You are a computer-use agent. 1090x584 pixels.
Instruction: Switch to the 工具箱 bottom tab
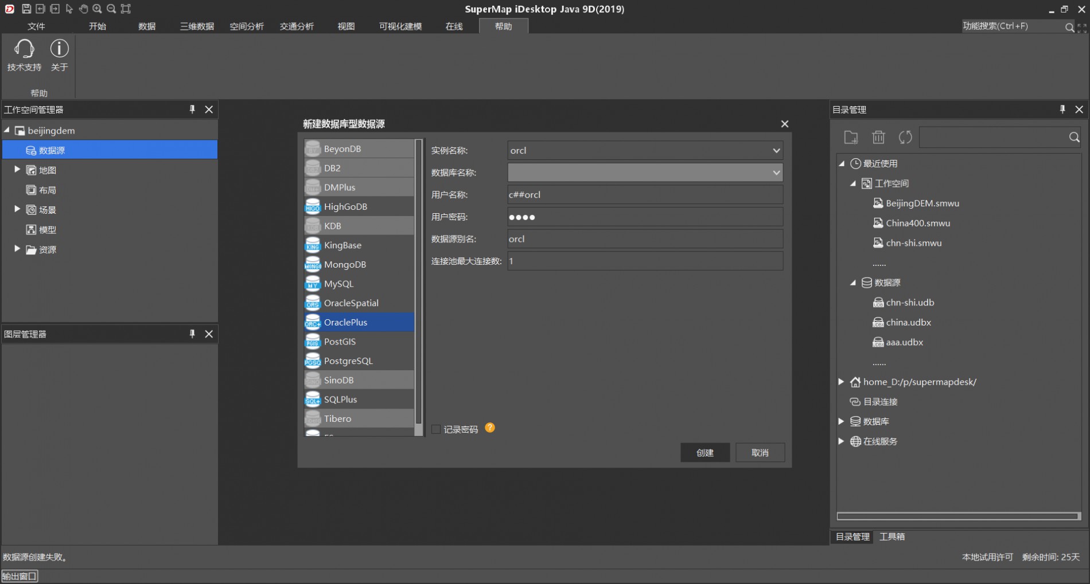tap(892, 536)
